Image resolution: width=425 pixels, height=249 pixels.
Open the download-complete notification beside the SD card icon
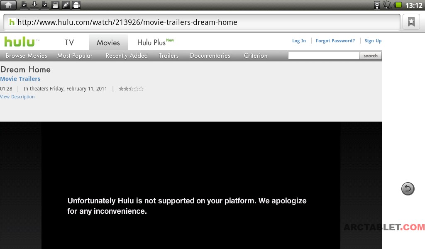(45, 5)
